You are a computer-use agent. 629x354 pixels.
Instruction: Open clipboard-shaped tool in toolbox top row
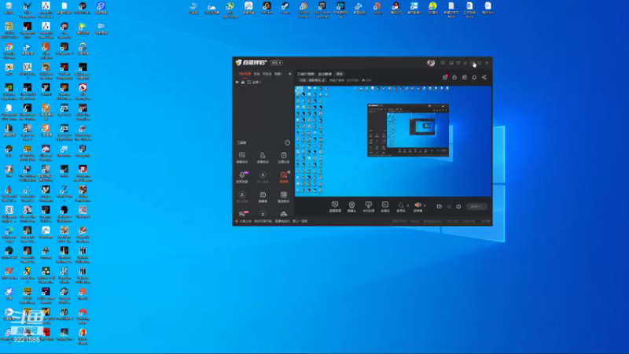(x=284, y=157)
